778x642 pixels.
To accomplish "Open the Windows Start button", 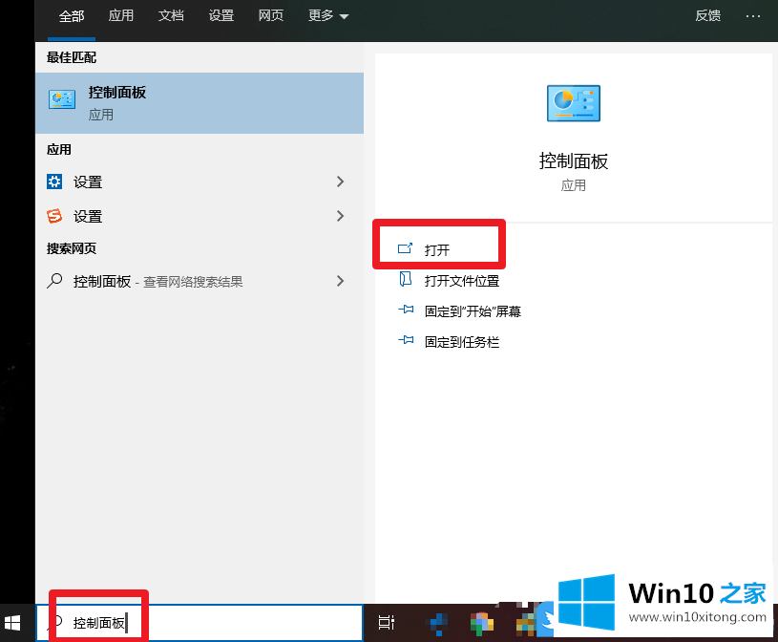I will (11, 623).
